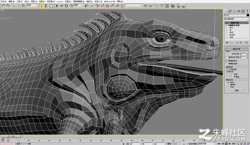Open the Material Editor icon
This screenshot has height=145, width=250.
(x=173, y=6)
